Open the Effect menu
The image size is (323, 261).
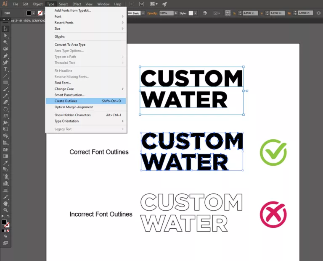point(77,4)
